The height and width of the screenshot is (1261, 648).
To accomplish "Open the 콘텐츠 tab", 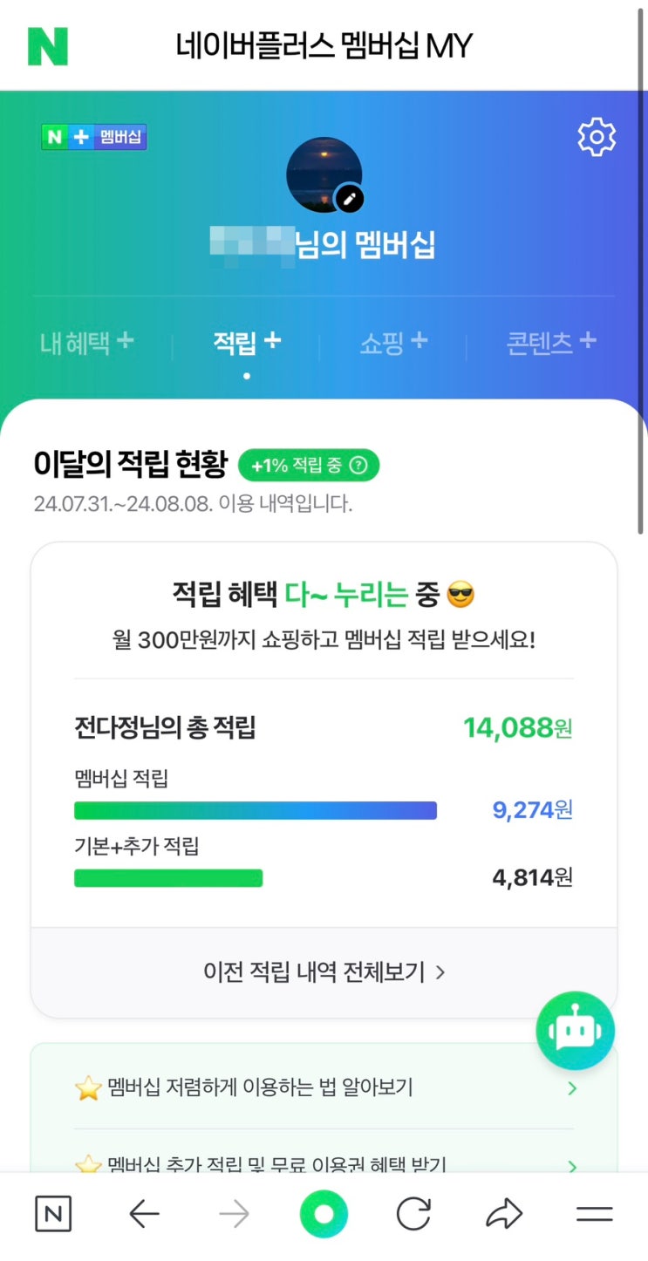I will [551, 343].
